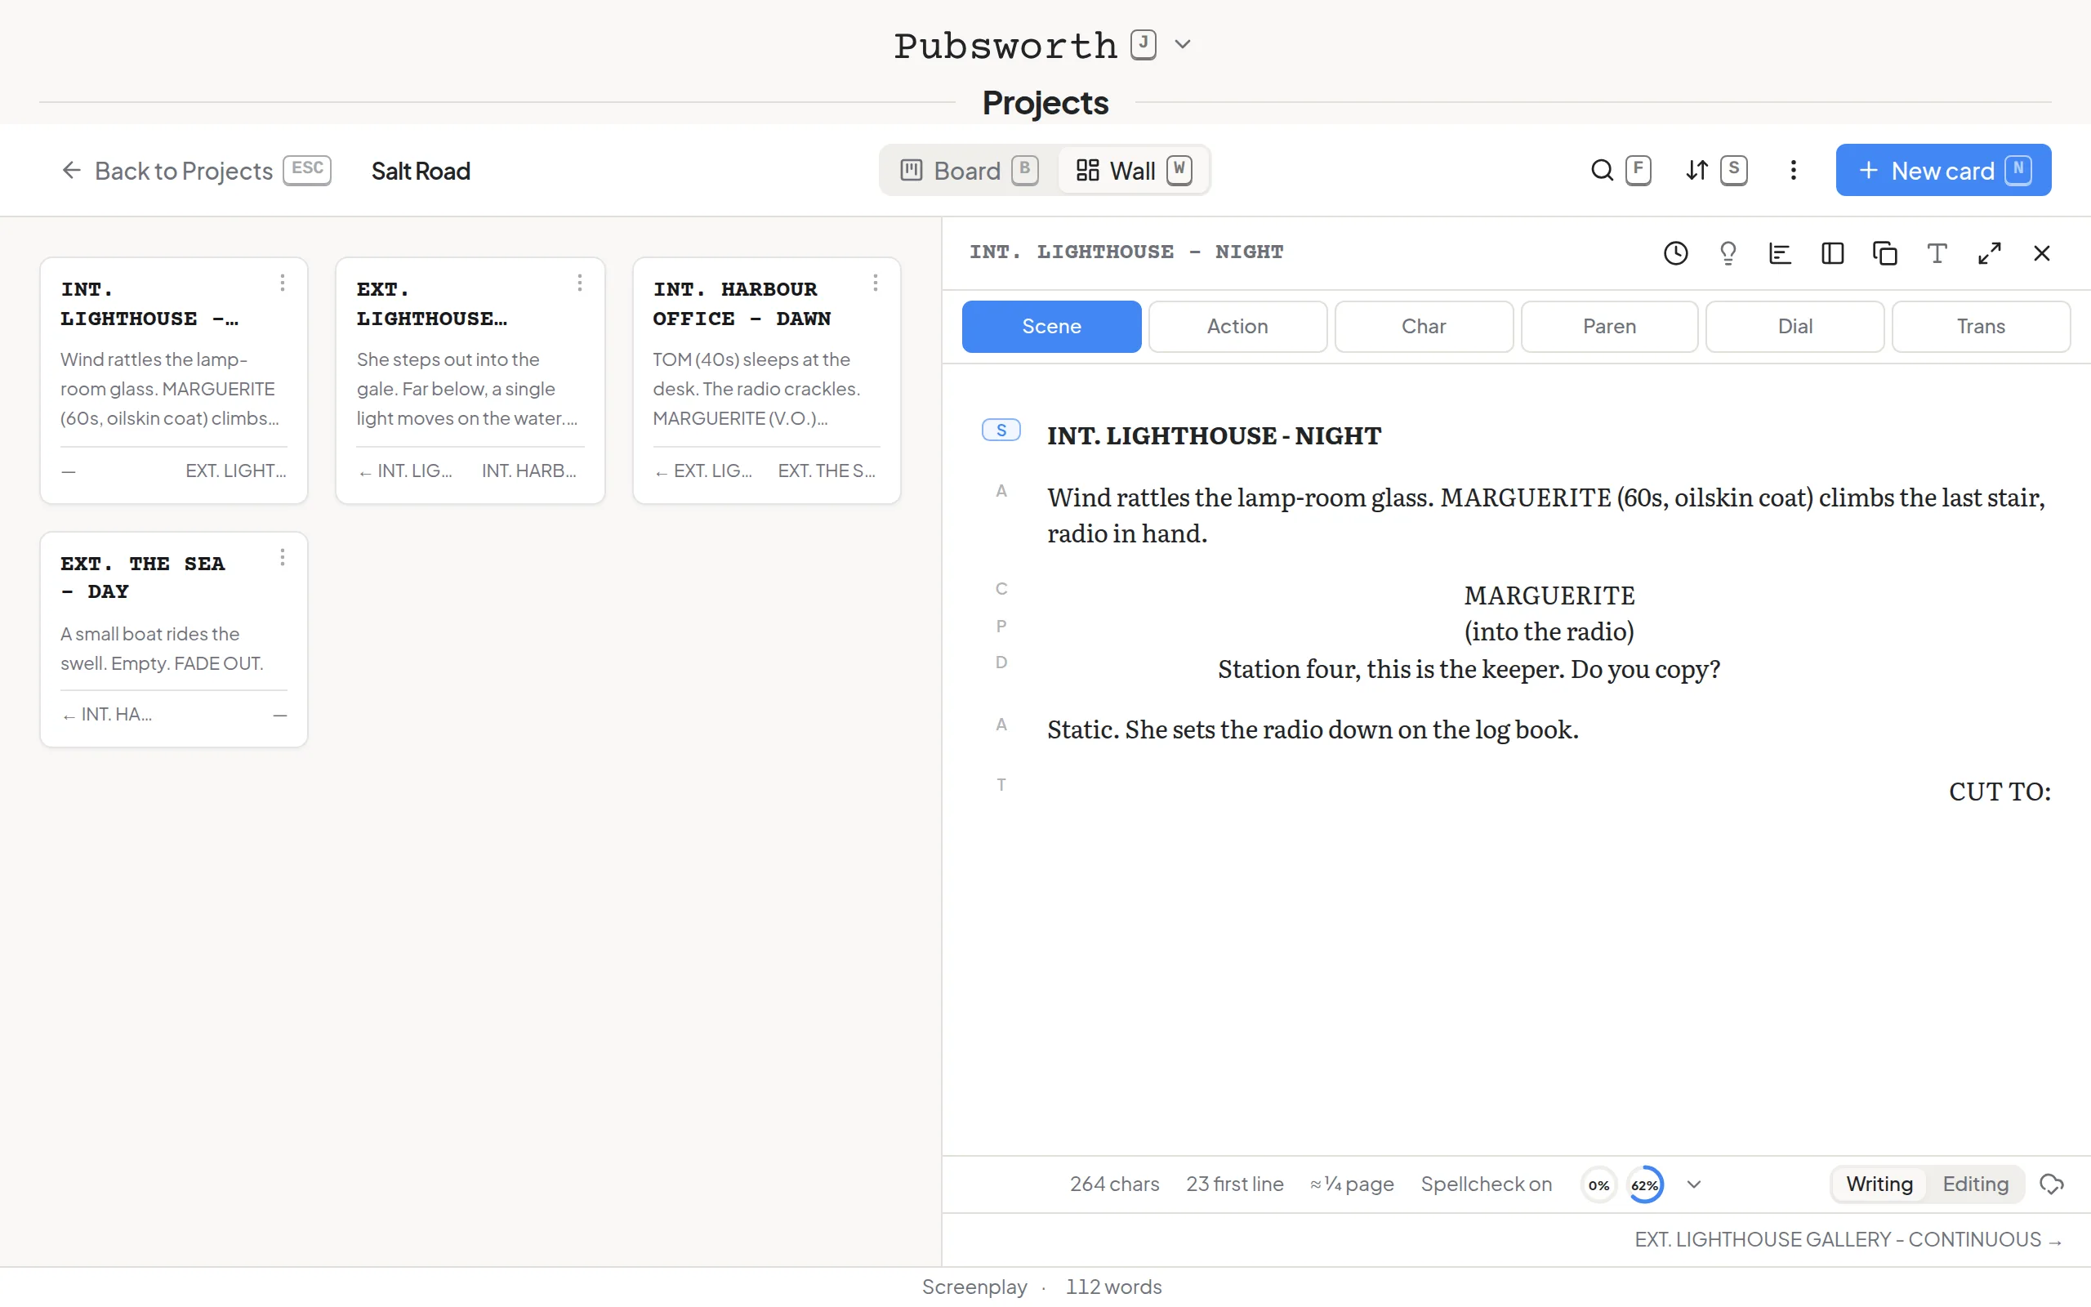
Task: Open the EXT. THE SEA card's options menu
Action: [x=283, y=559]
